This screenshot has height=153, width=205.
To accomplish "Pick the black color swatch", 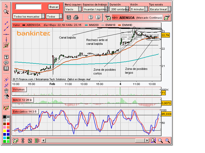I will click(x=5, y=117).
